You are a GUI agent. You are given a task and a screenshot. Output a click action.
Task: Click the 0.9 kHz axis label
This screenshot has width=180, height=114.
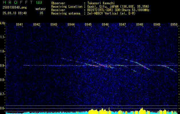pyautogui.click(x=2, y=66)
